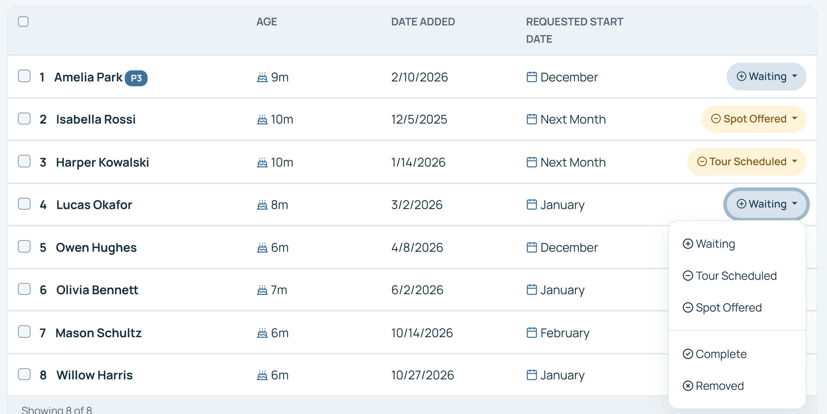Click the calendar icon in Lucas Okafor's row
Image resolution: width=827 pixels, height=414 pixels.
coord(532,205)
